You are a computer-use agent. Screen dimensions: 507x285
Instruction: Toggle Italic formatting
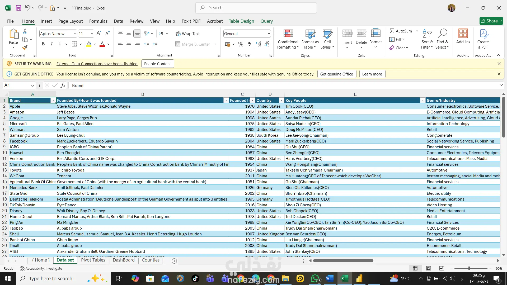pyautogui.click(x=51, y=44)
